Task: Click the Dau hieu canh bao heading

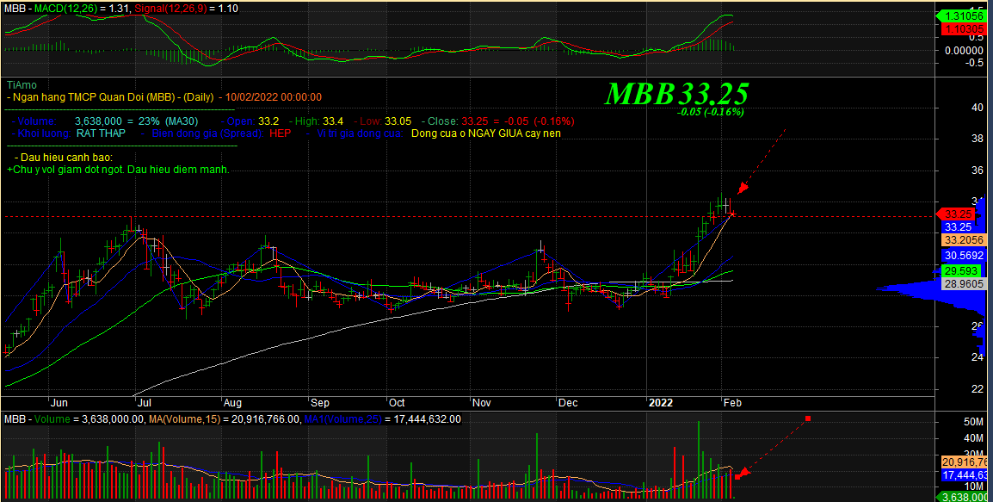Action: tap(64, 158)
